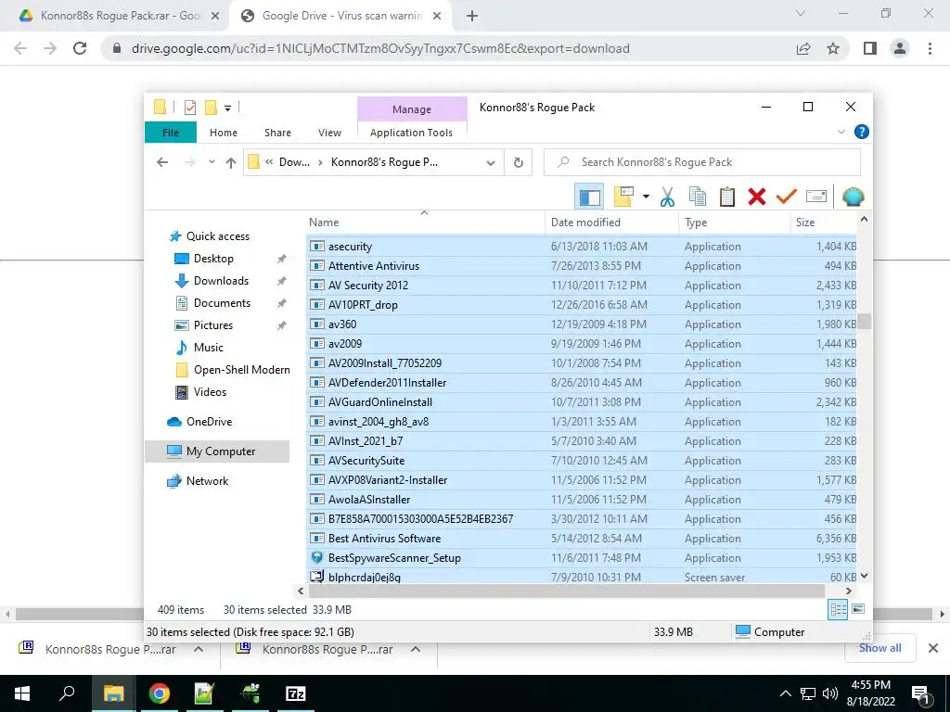950x712 pixels.
Task: Switch to Details view icon in status bar
Action: [x=838, y=610]
